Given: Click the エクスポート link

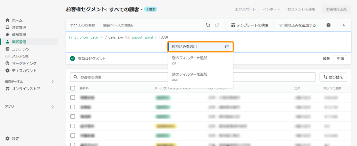Looking at the screenshot, I should [x=245, y=9].
